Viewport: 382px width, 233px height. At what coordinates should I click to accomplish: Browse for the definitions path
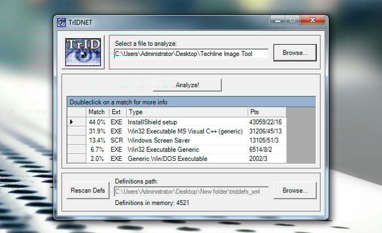click(x=295, y=191)
